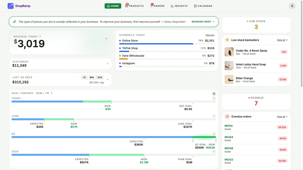Click the 2026 goal progress bar

[x=114, y=155]
